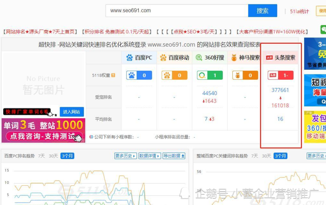Click the 头条搜索 value 161018

[280, 105]
